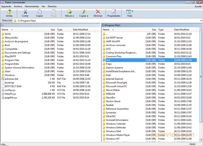Click the Dell folder icon

pyautogui.click(x=104, y=60)
